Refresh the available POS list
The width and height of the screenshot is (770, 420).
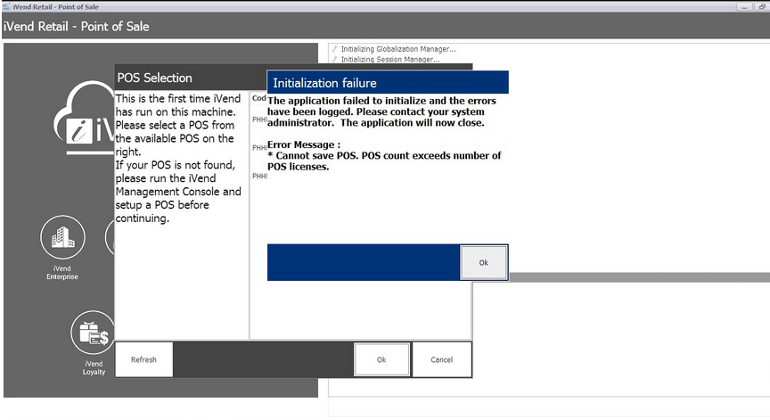143,359
